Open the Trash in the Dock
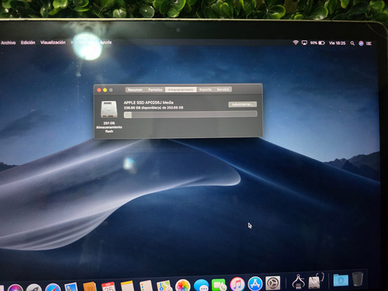388x291 pixels. click(x=358, y=279)
